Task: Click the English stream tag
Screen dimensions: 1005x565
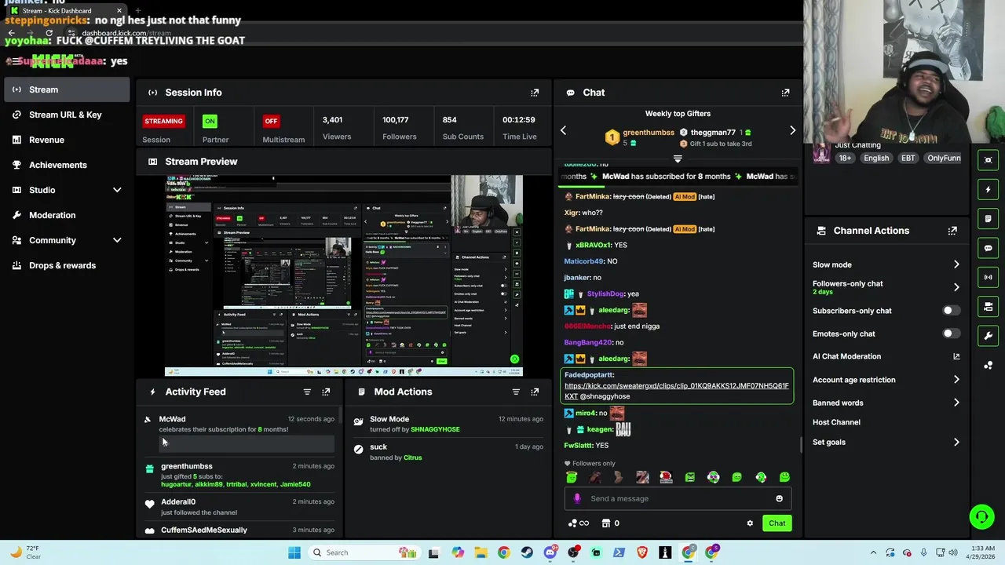Action: click(876, 159)
